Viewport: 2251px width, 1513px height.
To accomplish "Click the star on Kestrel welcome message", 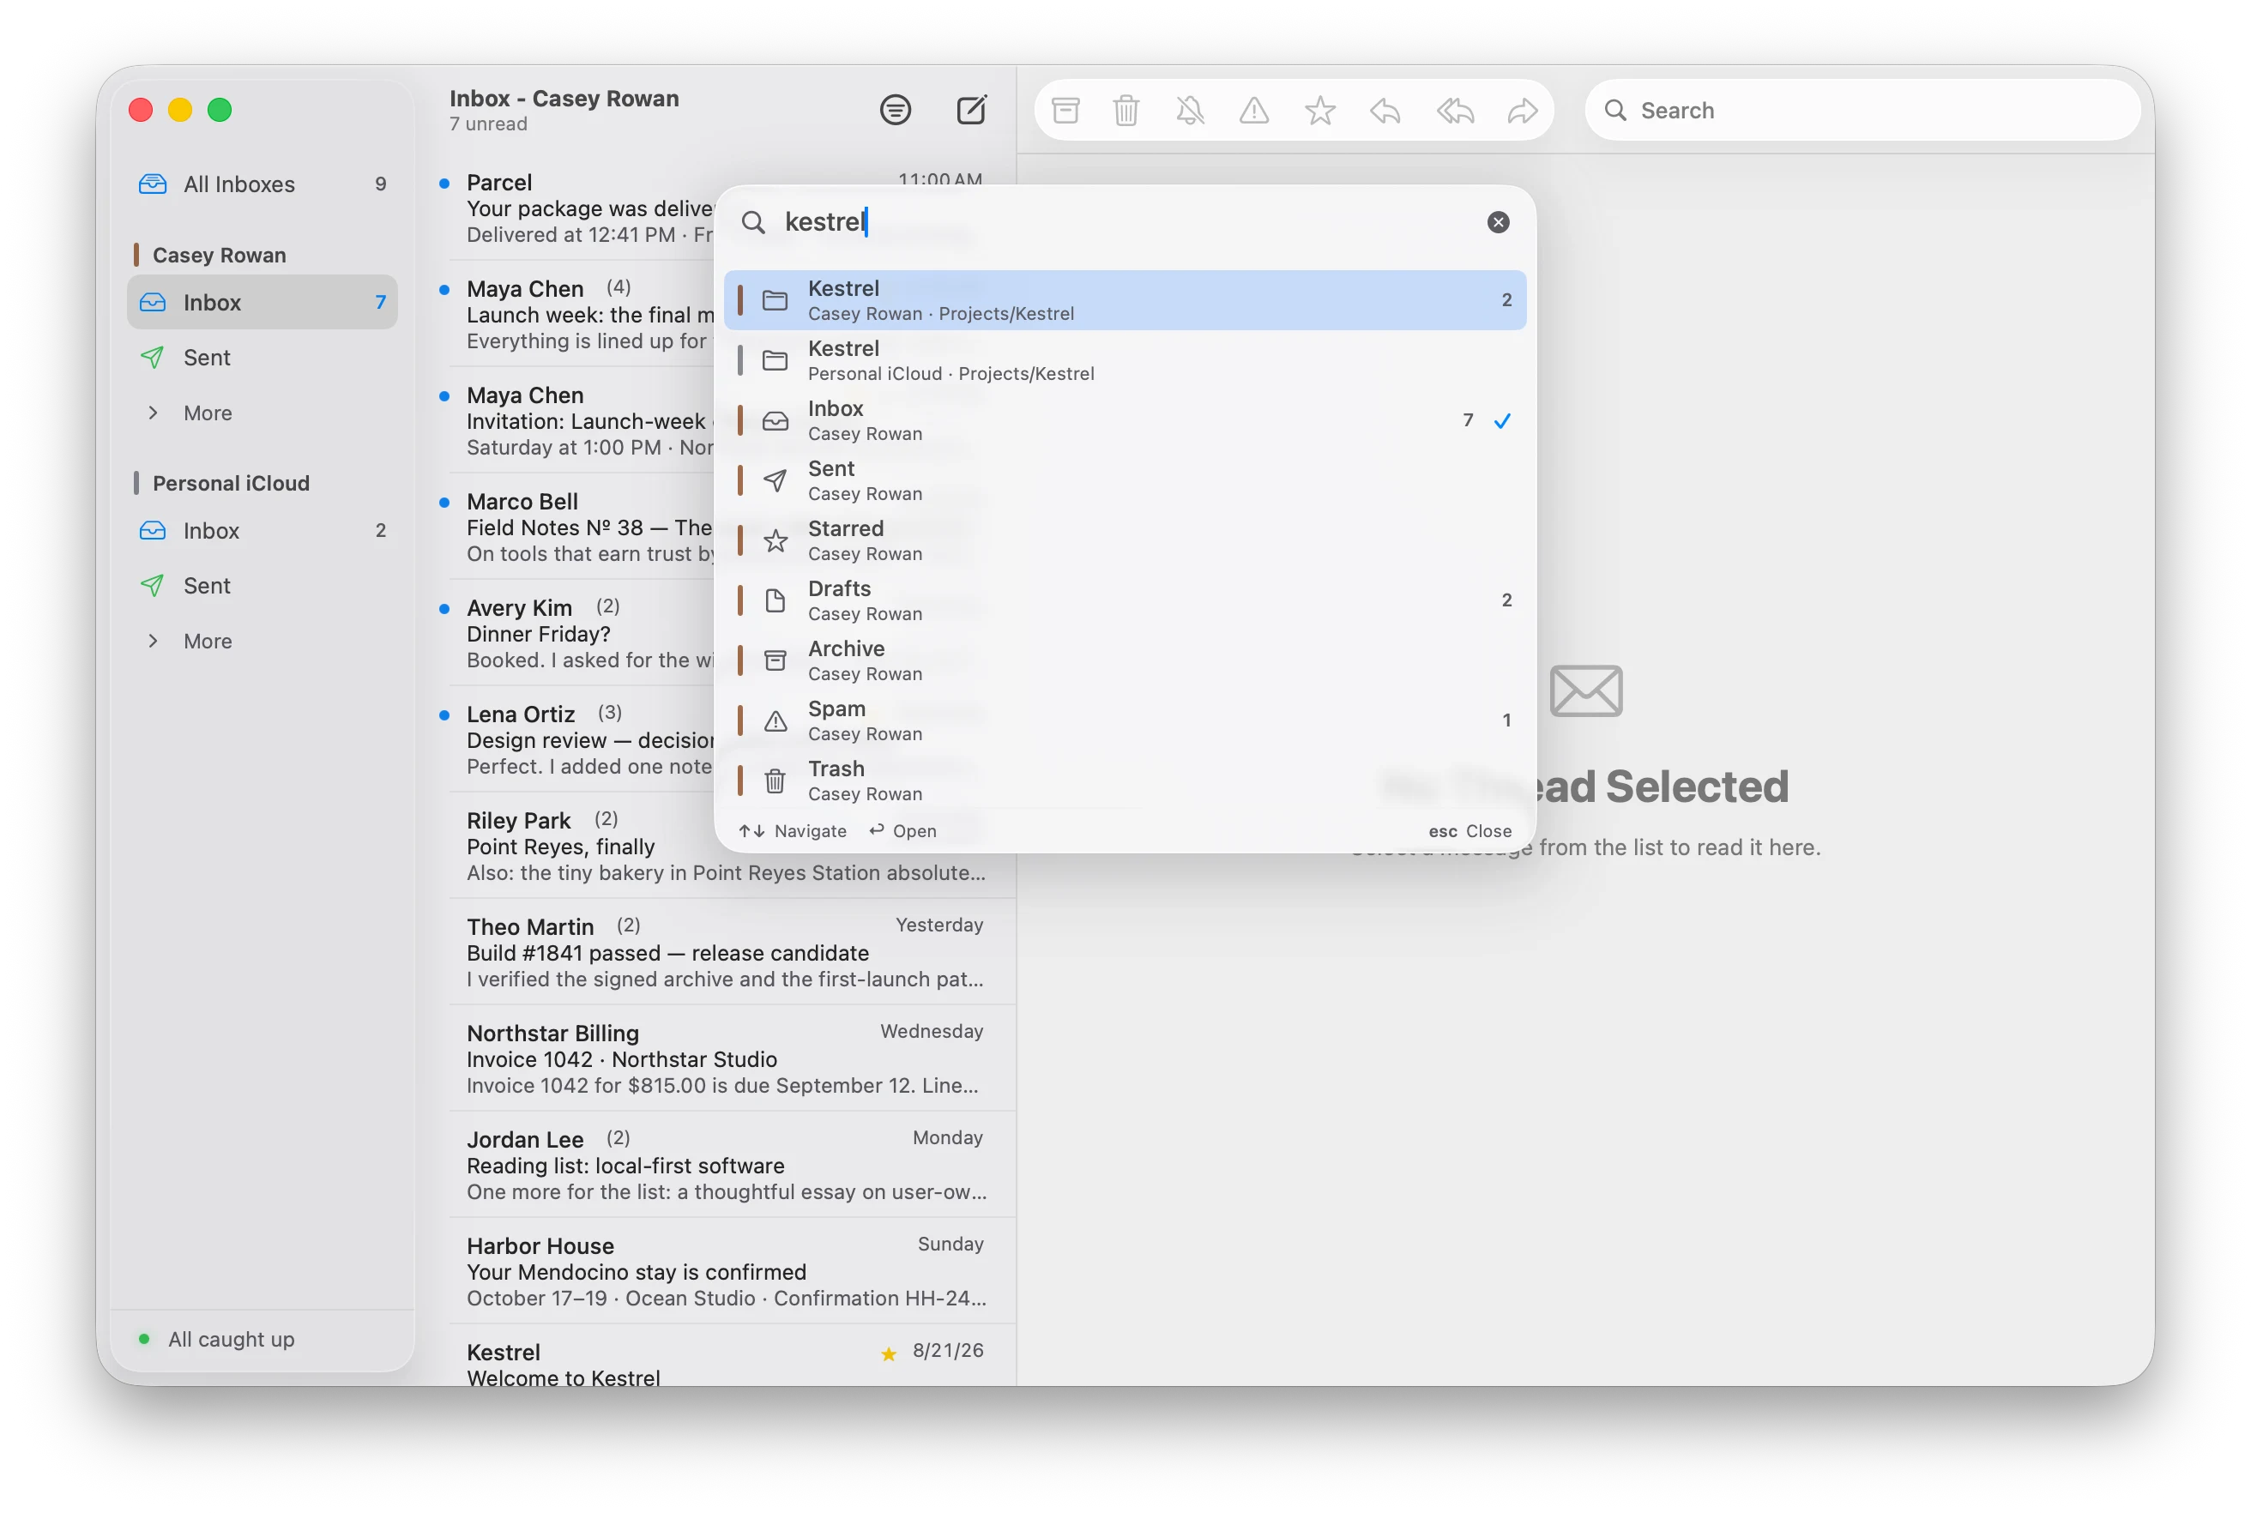I will coord(888,1353).
